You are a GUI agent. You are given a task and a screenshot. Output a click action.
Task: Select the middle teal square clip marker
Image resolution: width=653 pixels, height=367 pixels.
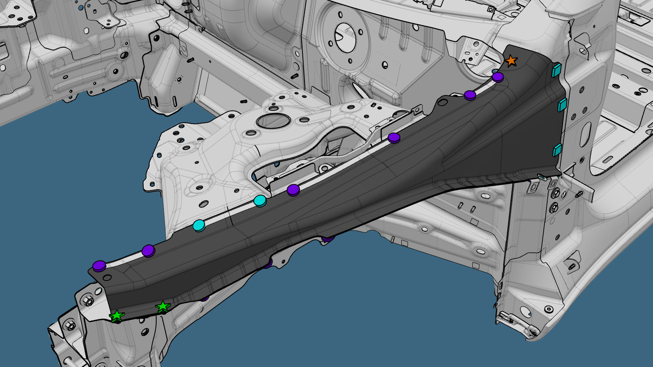(x=562, y=105)
